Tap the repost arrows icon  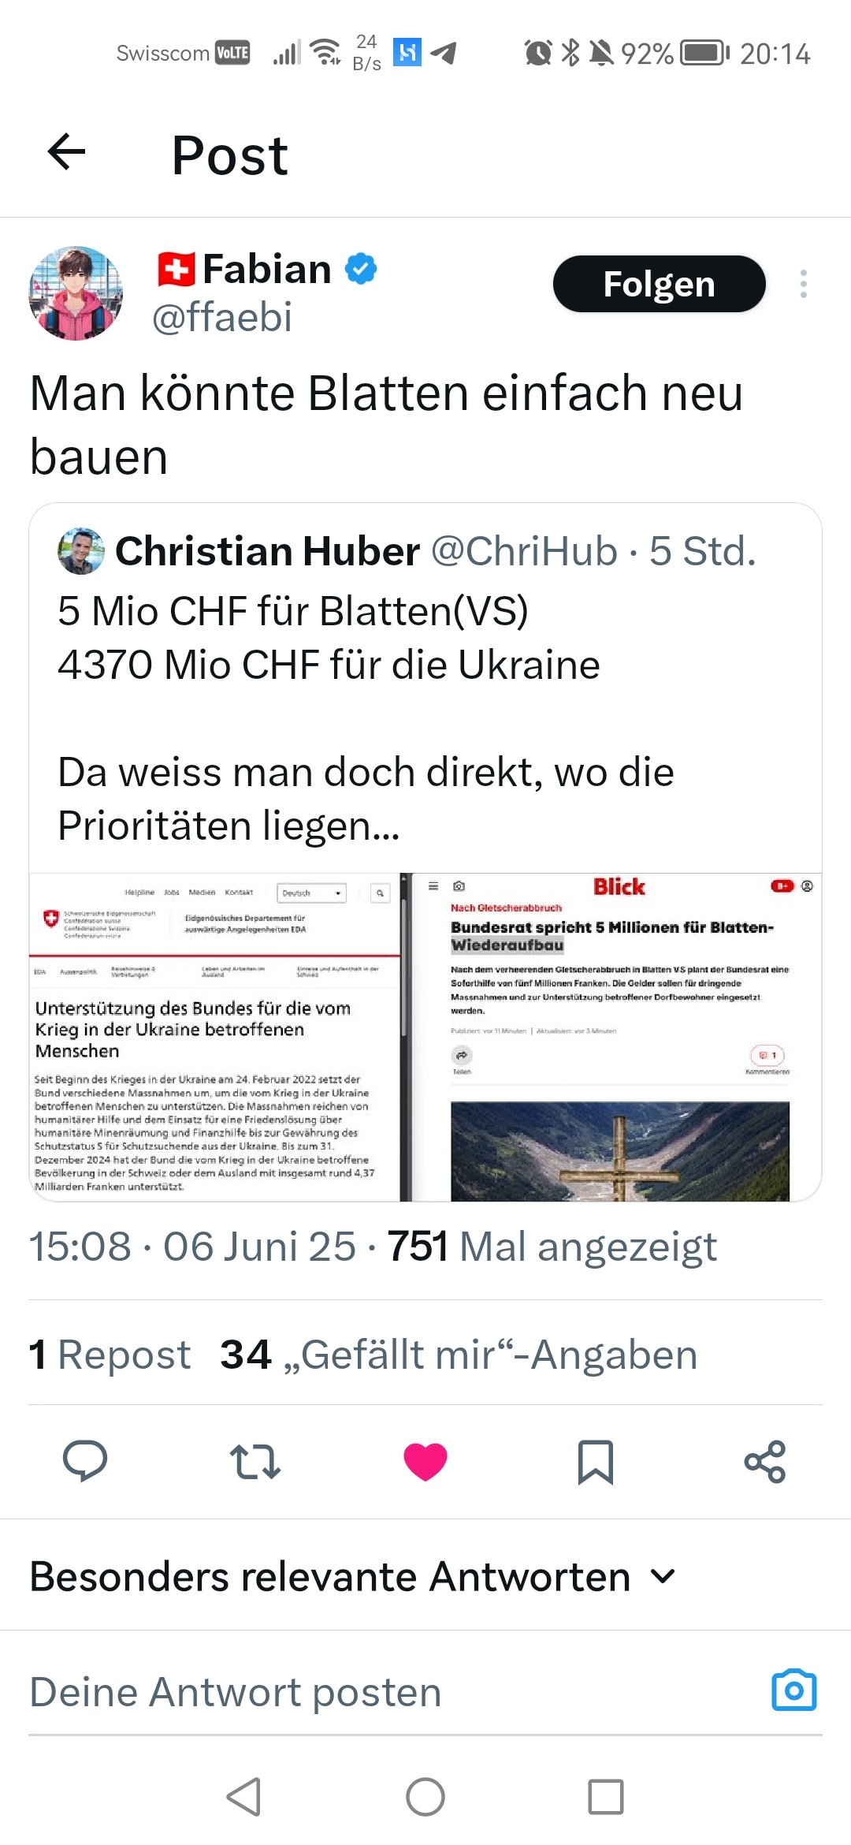[255, 1461]
